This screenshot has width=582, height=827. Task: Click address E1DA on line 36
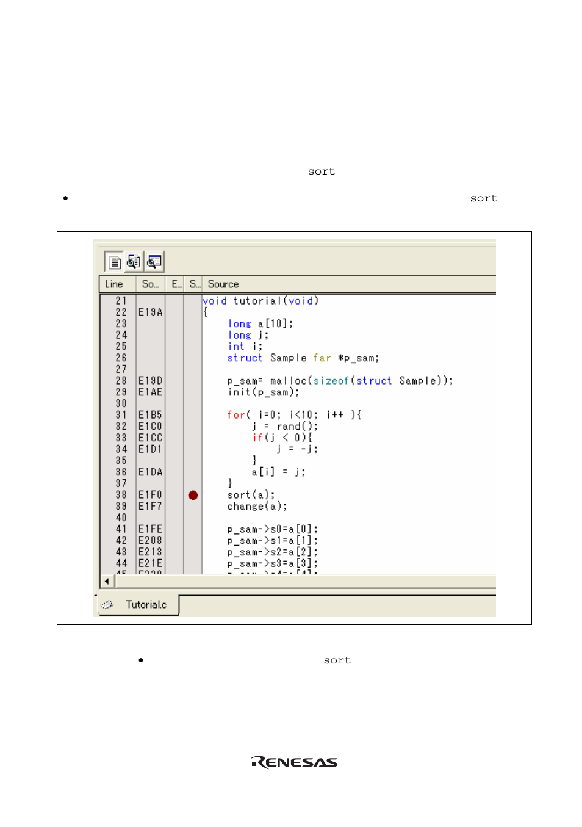151,472
